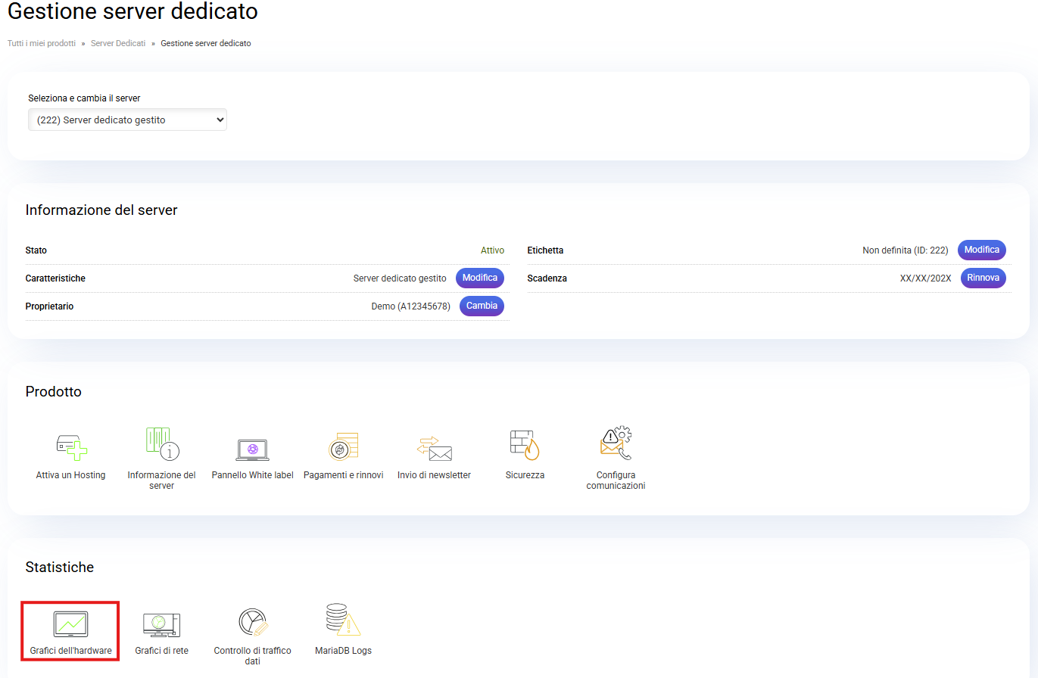1038x678 pixels.
Task: Navigate to Server Dedicati breadcrumb link
Action: (x=118, y=44)
